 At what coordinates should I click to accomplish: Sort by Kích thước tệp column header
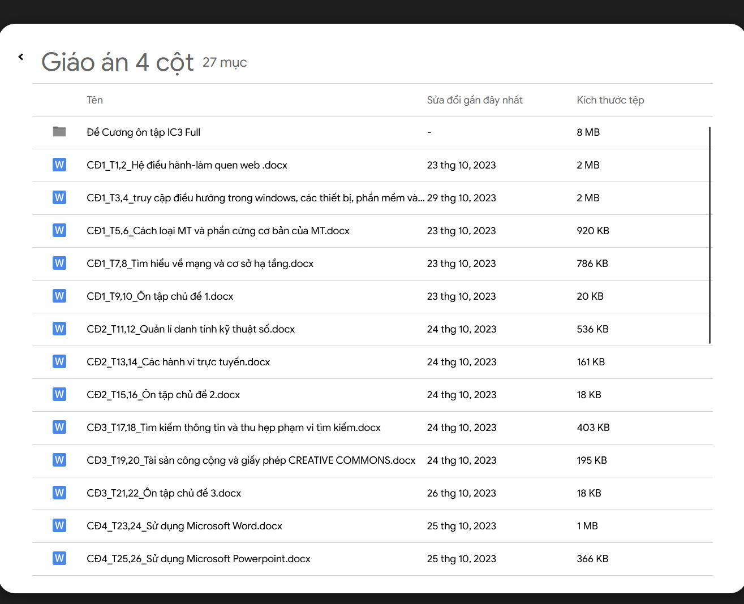(610, 100)
